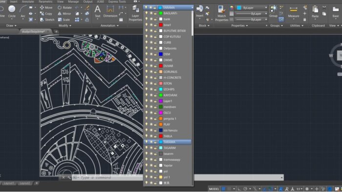Toggle freeze sun icon of DEM layer
The image size is (342, 192).
[x=151, y=54]
